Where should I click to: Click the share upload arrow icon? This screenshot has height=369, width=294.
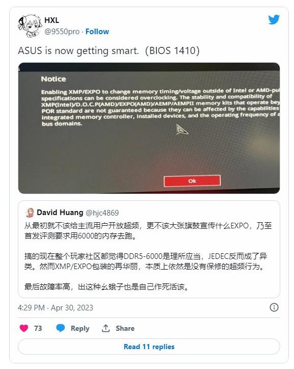(x=106, y=328)
